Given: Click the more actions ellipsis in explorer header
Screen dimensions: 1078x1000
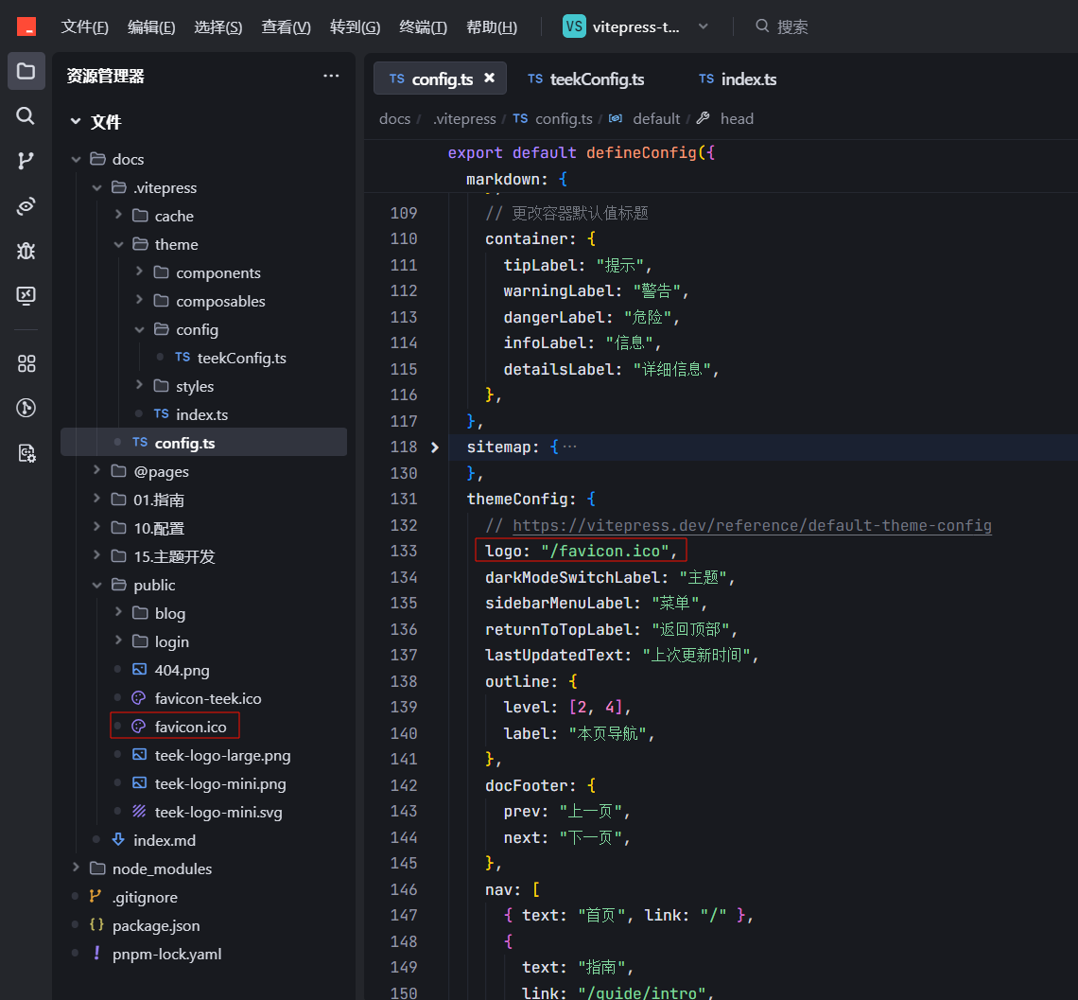Looking at the screenshot, I should tap(331, 76).
